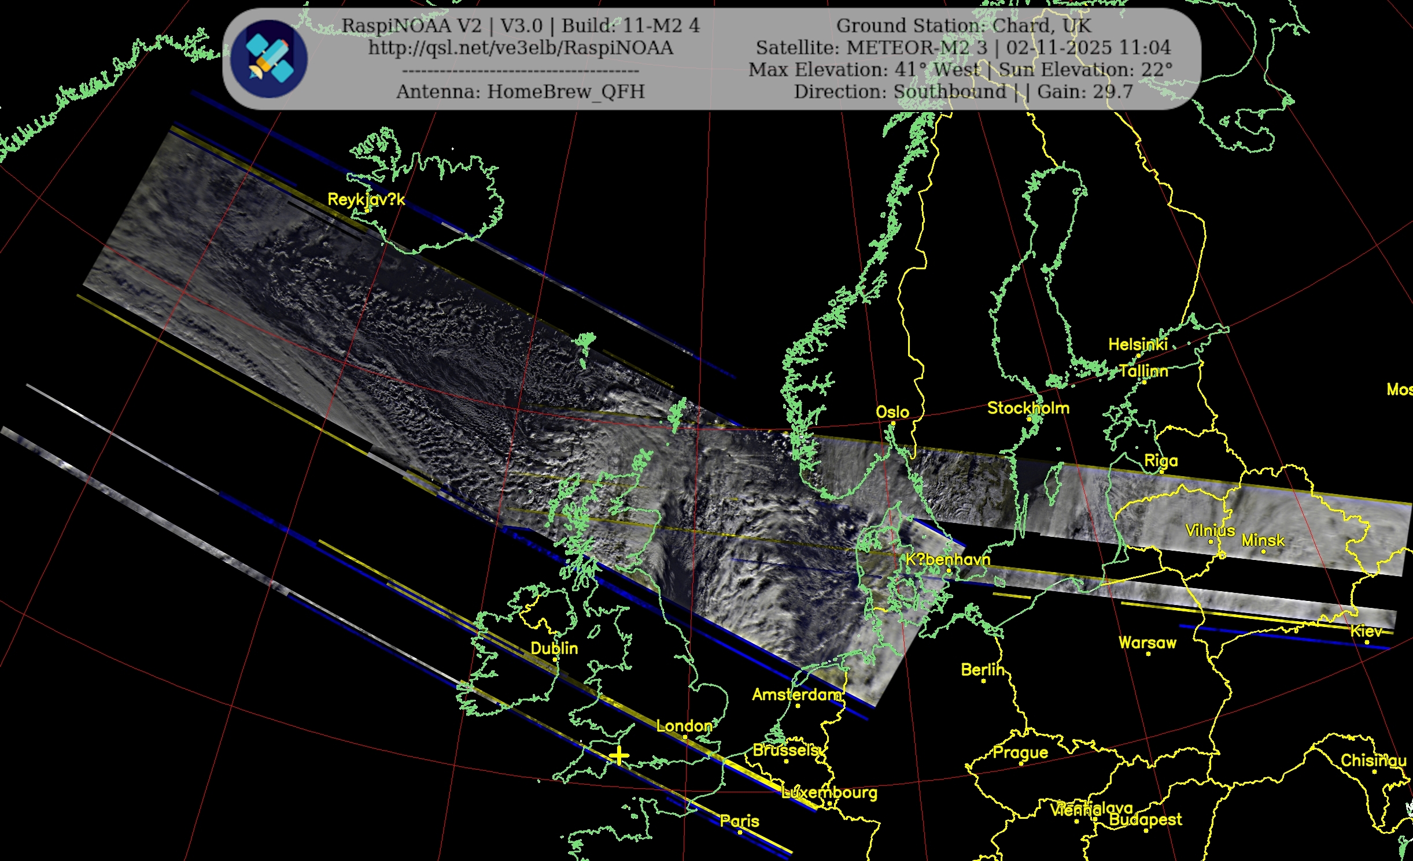Click the London city label
The height and width of the screenshot is (861, 1413).
point(684,726)
